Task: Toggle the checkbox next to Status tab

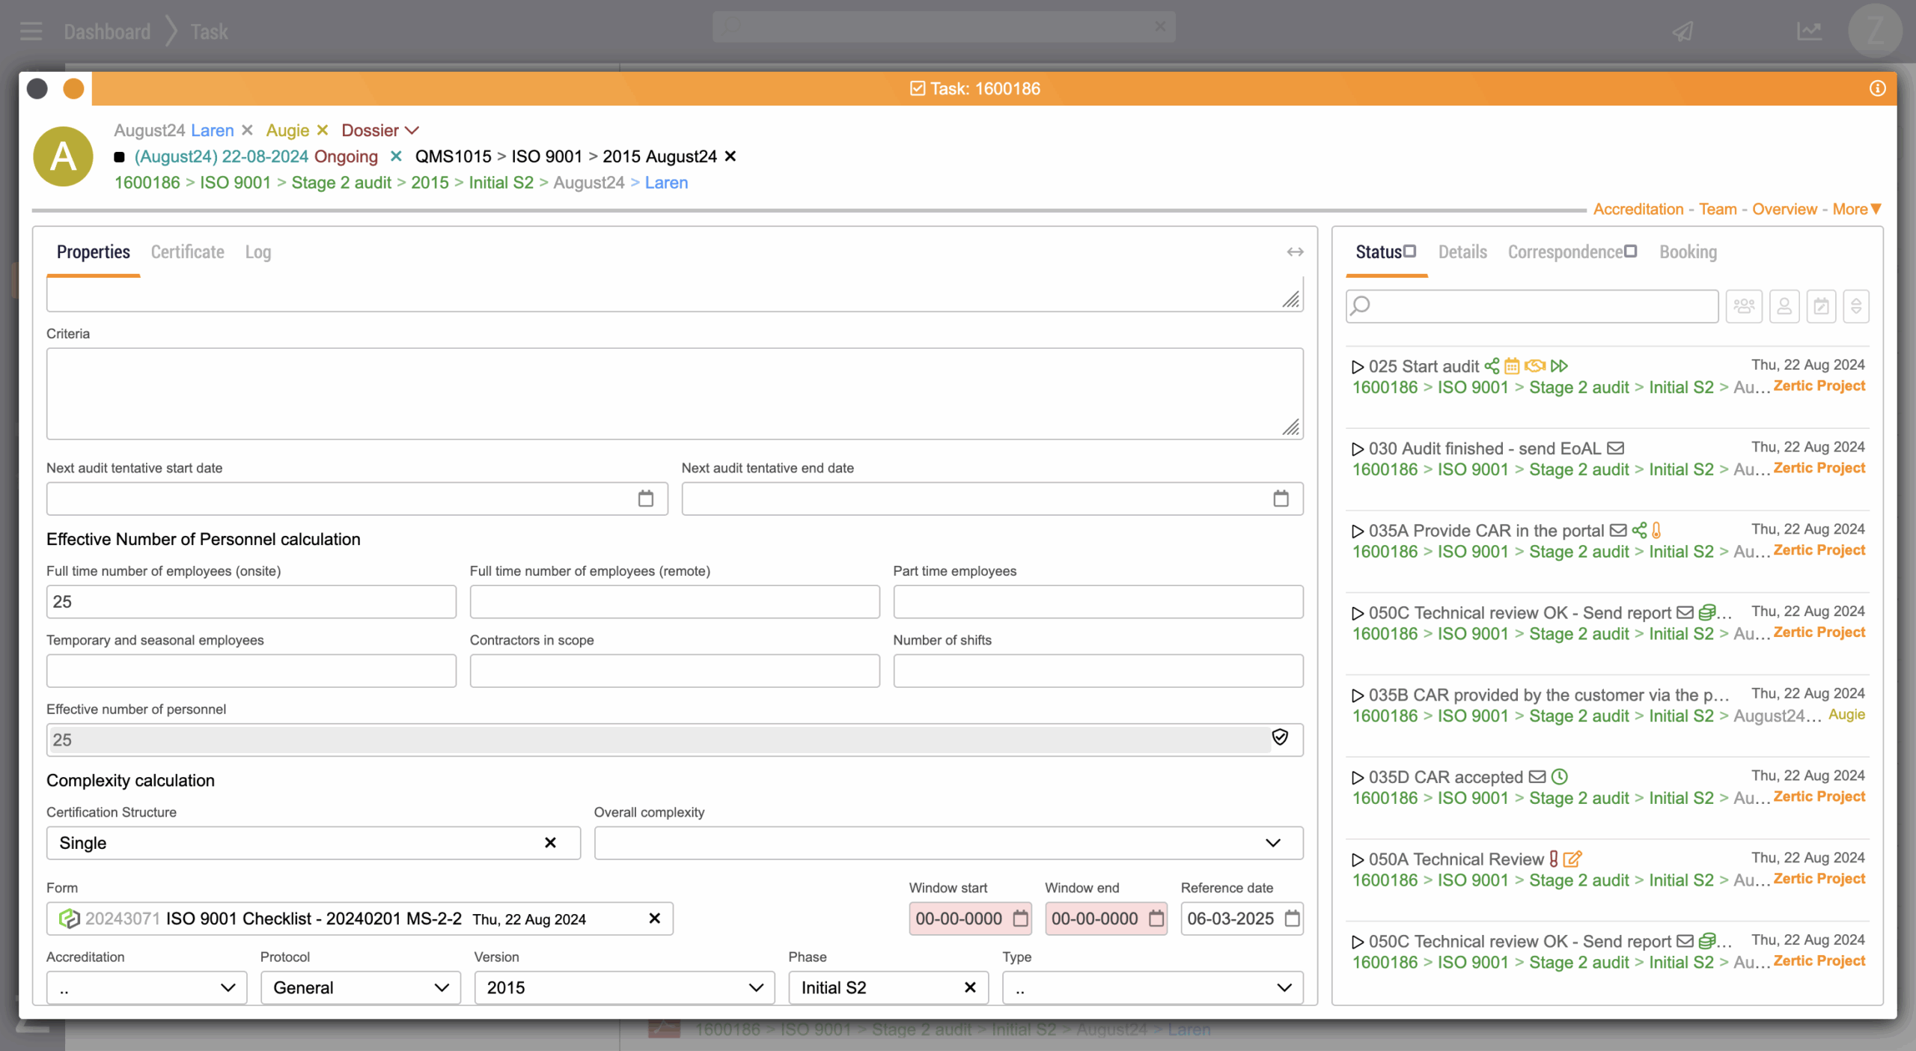Action: click(x=1410, y=251)
